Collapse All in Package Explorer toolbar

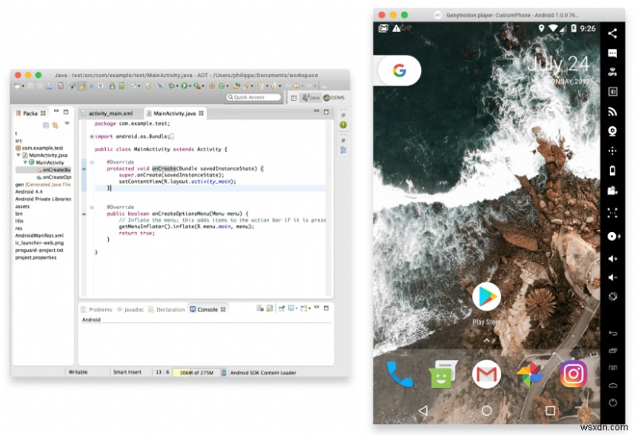click(x=46, y=126)
